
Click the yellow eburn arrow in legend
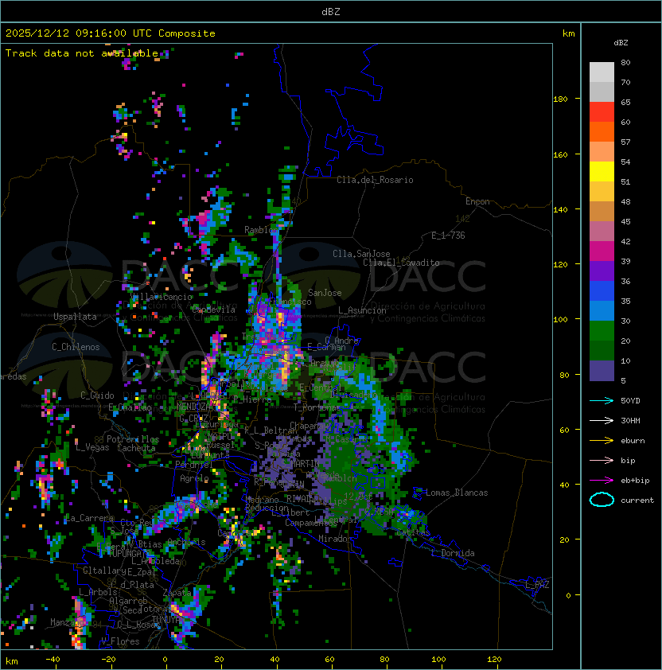(x=602, y=441)
